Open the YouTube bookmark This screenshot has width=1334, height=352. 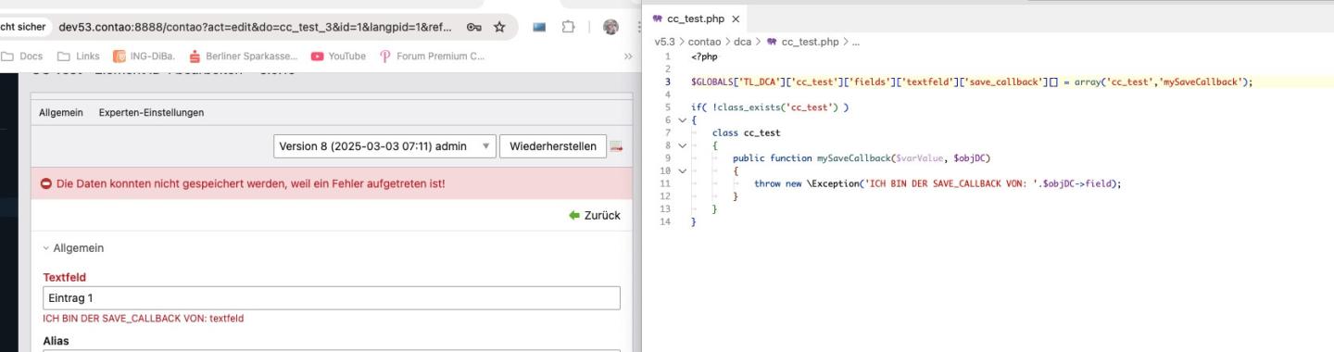tap(338, 56)
